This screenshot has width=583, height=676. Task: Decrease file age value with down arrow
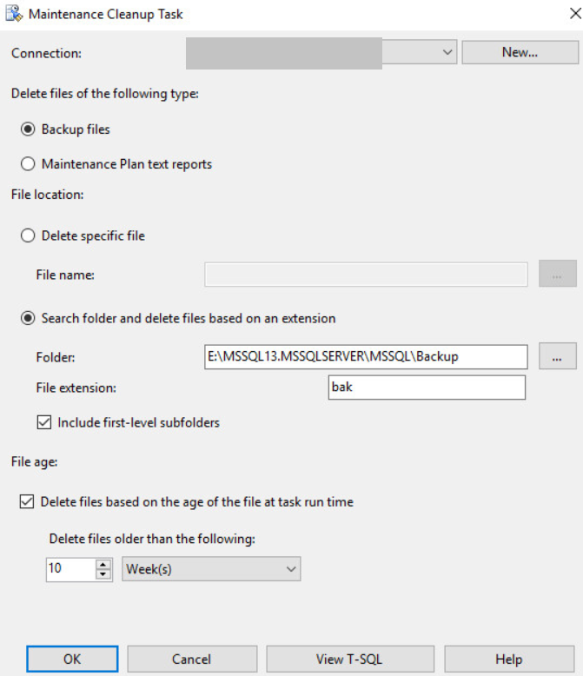[x=103, y=574]
